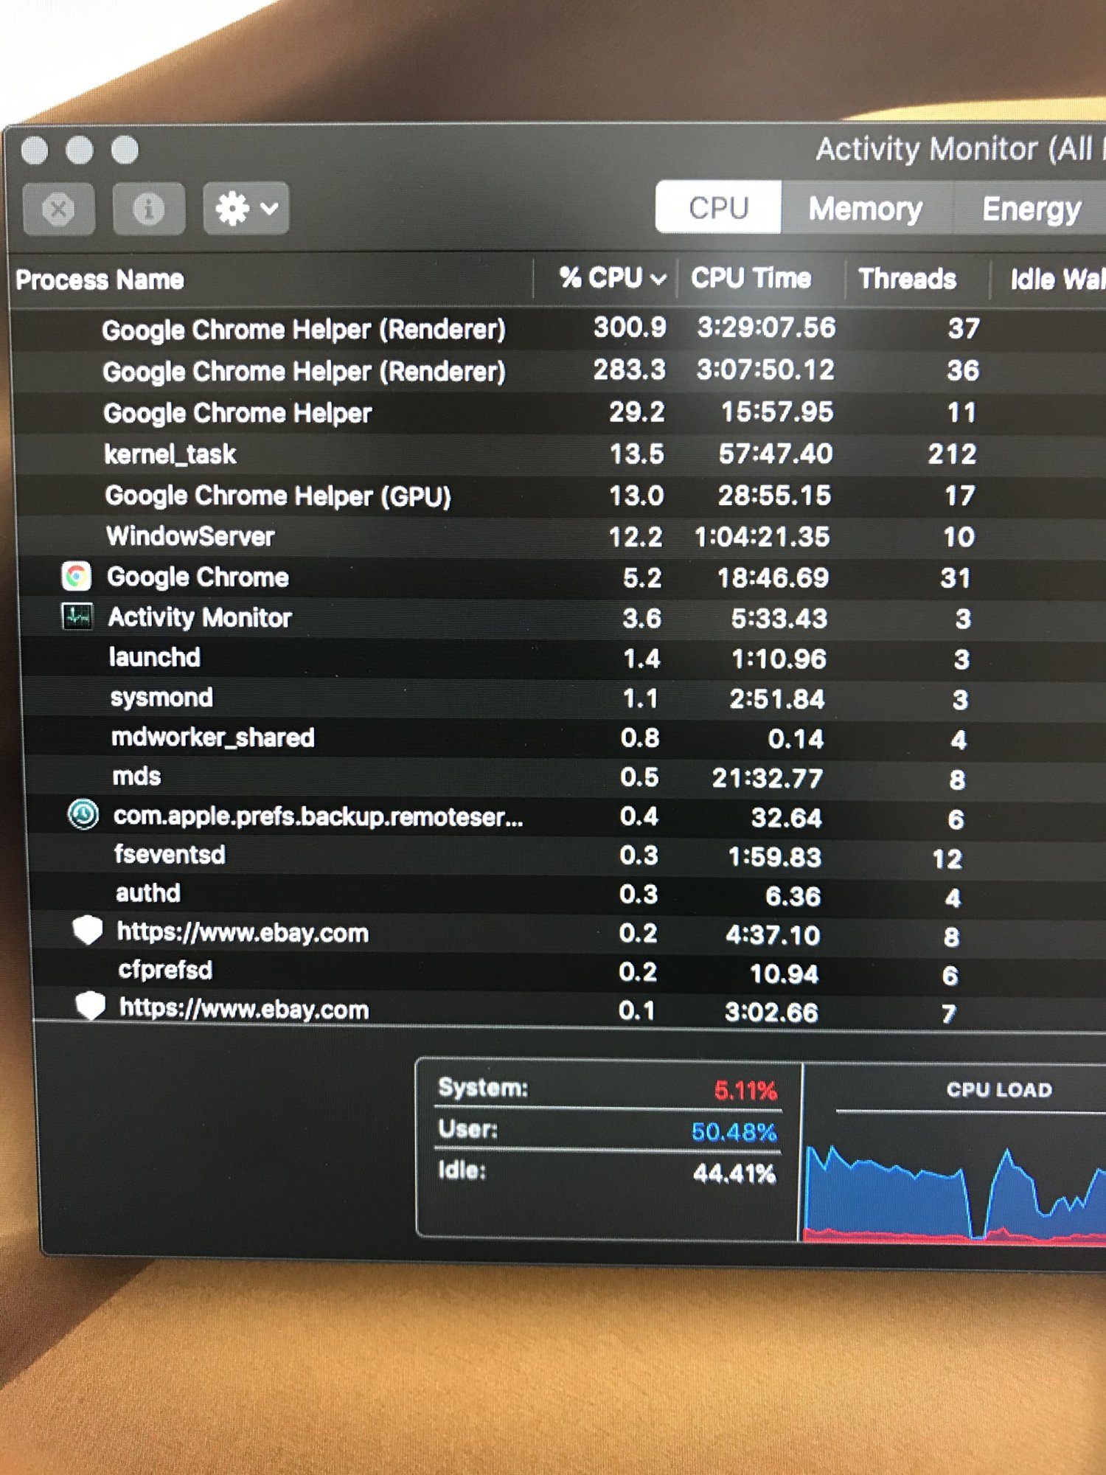Select Chrome Helper (Renderer) row at 283.3

coord(558,371)
